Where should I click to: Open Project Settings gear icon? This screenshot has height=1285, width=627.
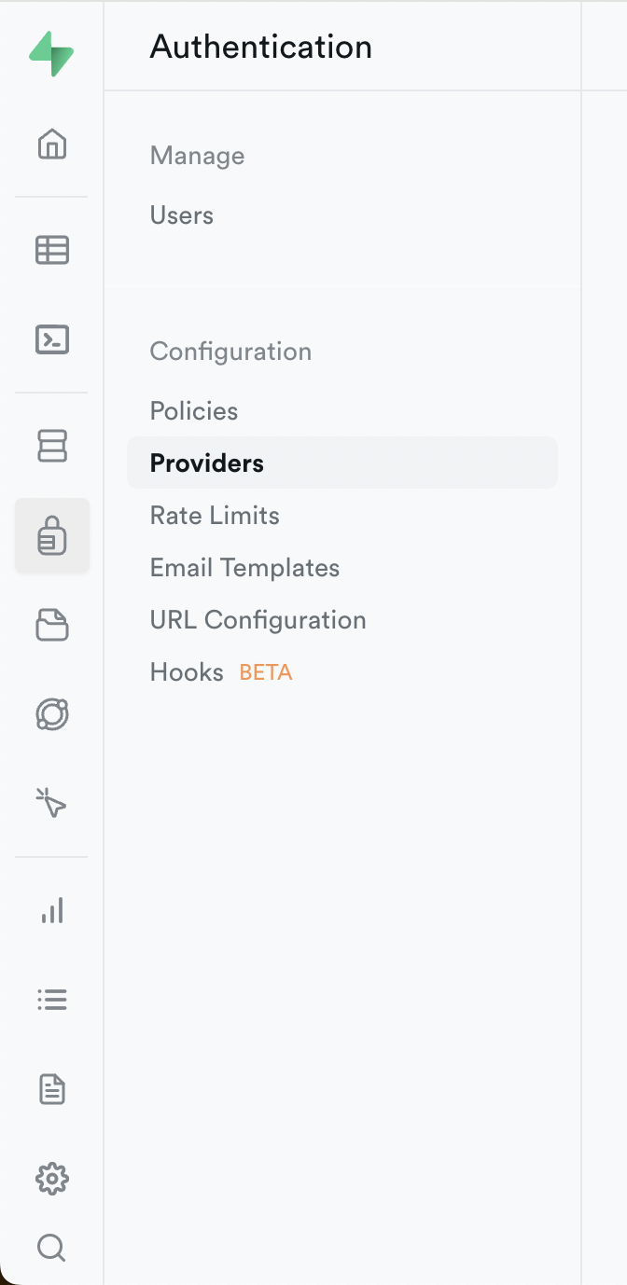(x=52, y=1179)
